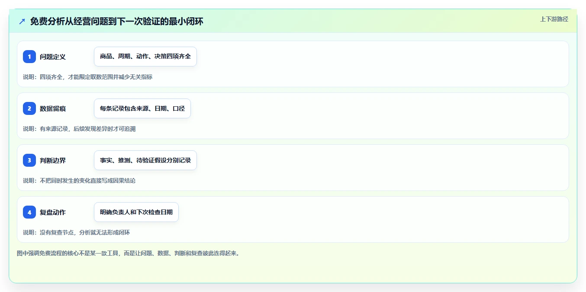Click the note 没有复查节点，分析就无法形成闭环

click(76, 232)
